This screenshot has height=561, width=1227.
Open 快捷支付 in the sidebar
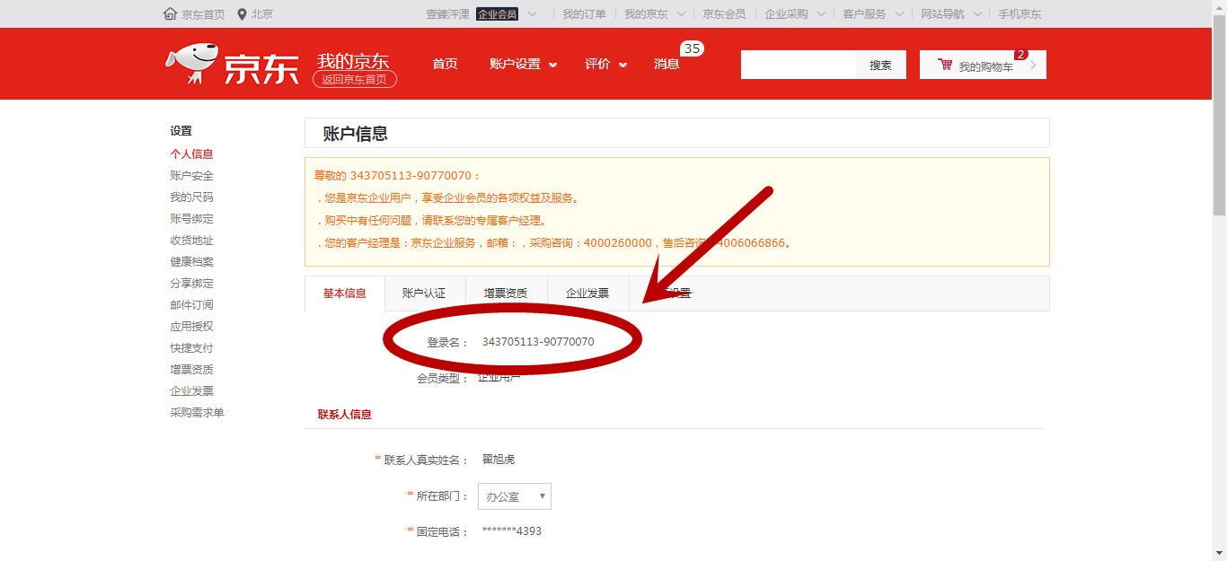(191, 348)
